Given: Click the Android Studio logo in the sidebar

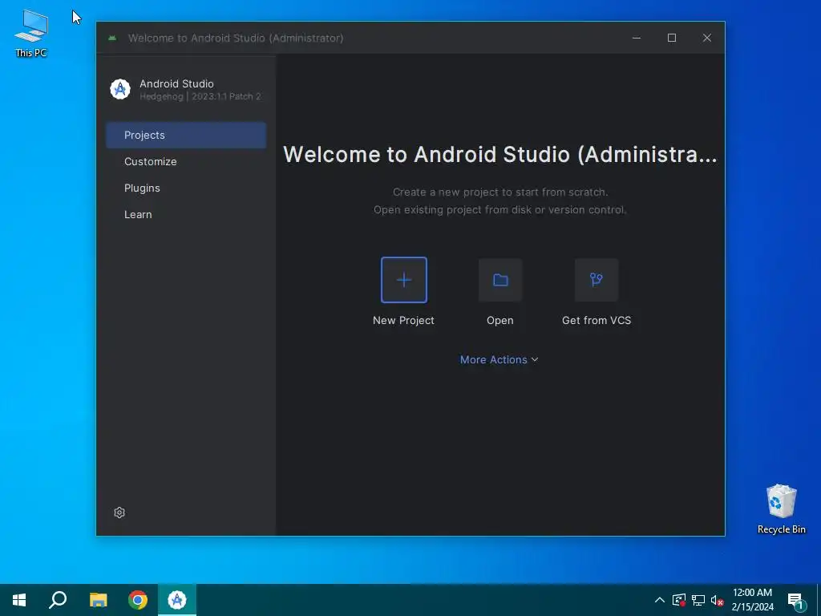Looking at the screenshot, I should [x=120, y=89].
